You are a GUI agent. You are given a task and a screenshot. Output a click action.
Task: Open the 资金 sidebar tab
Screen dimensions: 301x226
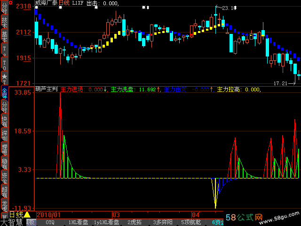4,178
